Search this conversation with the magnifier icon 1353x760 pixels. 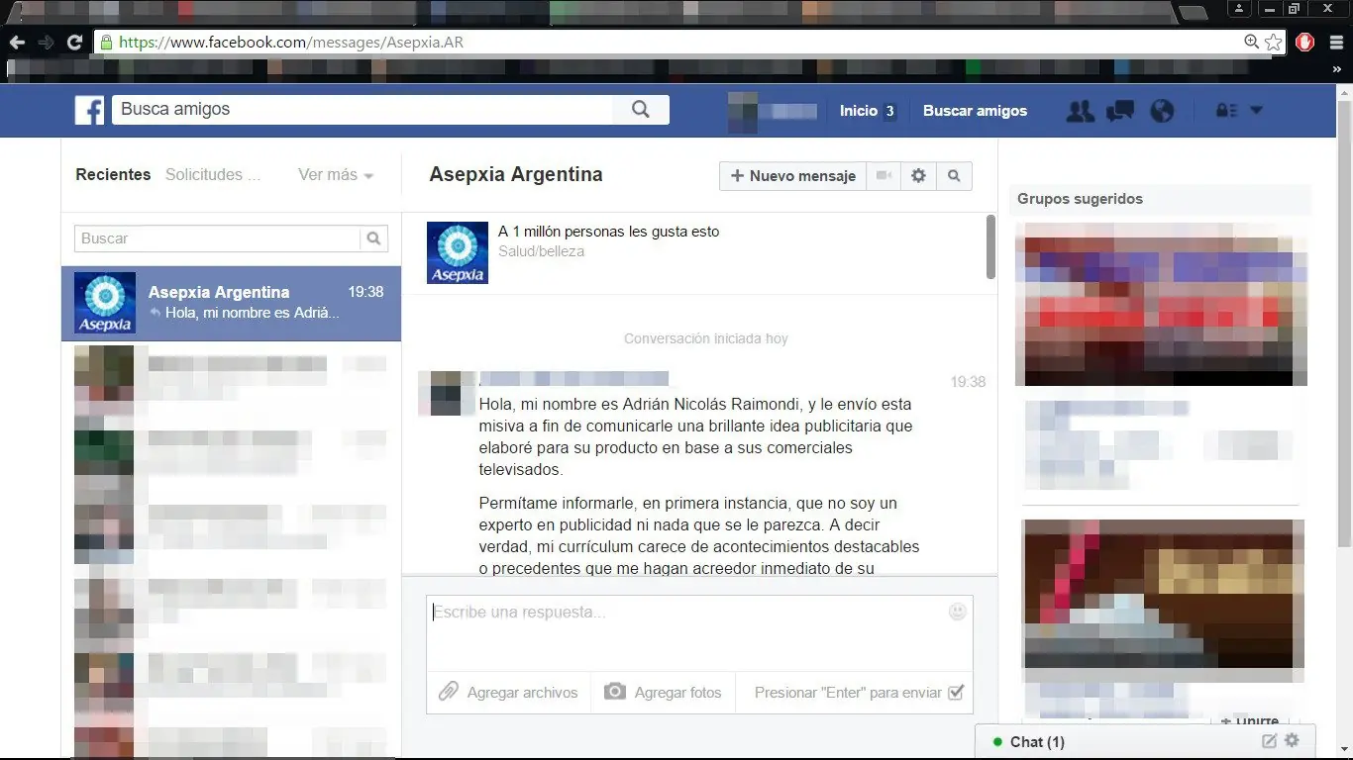coord(953,175)
